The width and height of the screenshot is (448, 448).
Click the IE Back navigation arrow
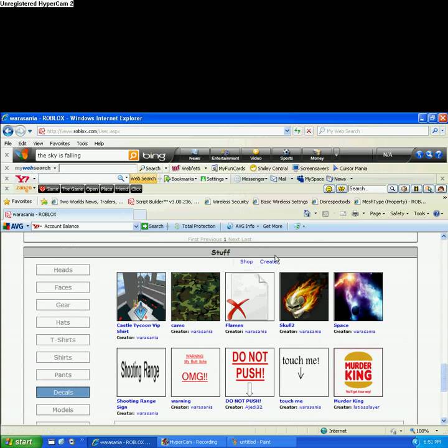8,131
